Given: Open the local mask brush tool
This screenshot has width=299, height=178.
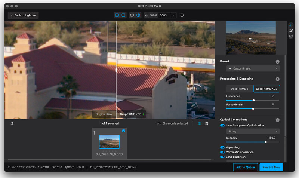Looking at the screenshot, I should 291,31.
